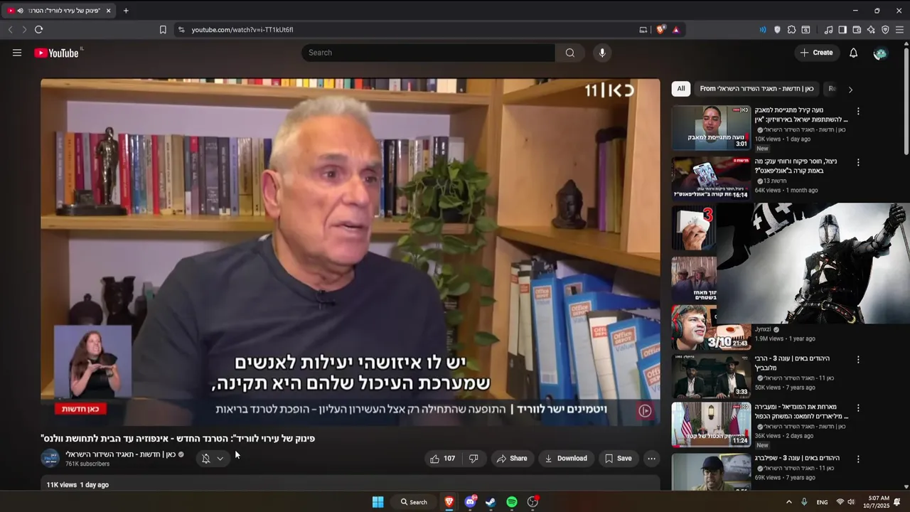Open Windows taskbar Search
Viewport: 910px width, 512px height.
(414, 502)
